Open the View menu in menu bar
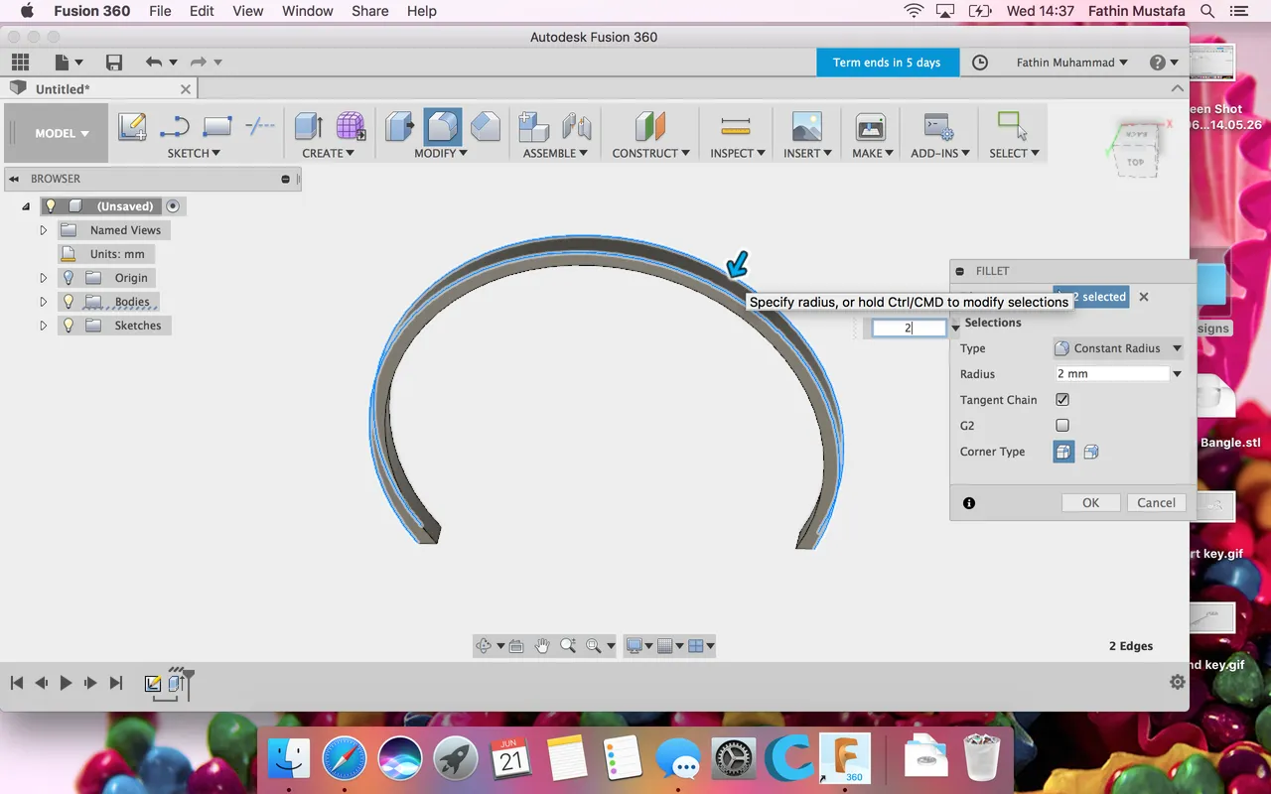The height and width of the screenshot is (794, 1271). (248, 11)
